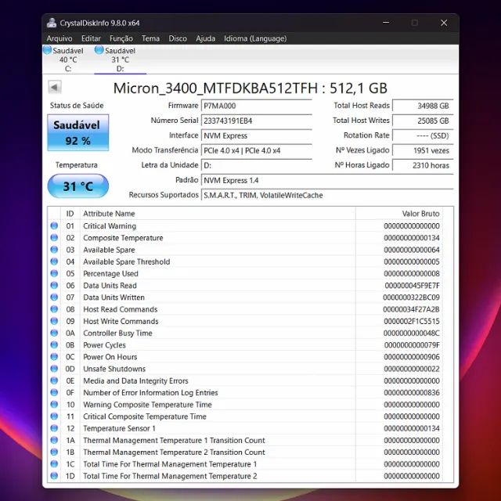Image resolution: width=501 pixels, height=501 pixels.
Task: Click the status orb of Controller Busy Time row
Action: coord(54,333)
